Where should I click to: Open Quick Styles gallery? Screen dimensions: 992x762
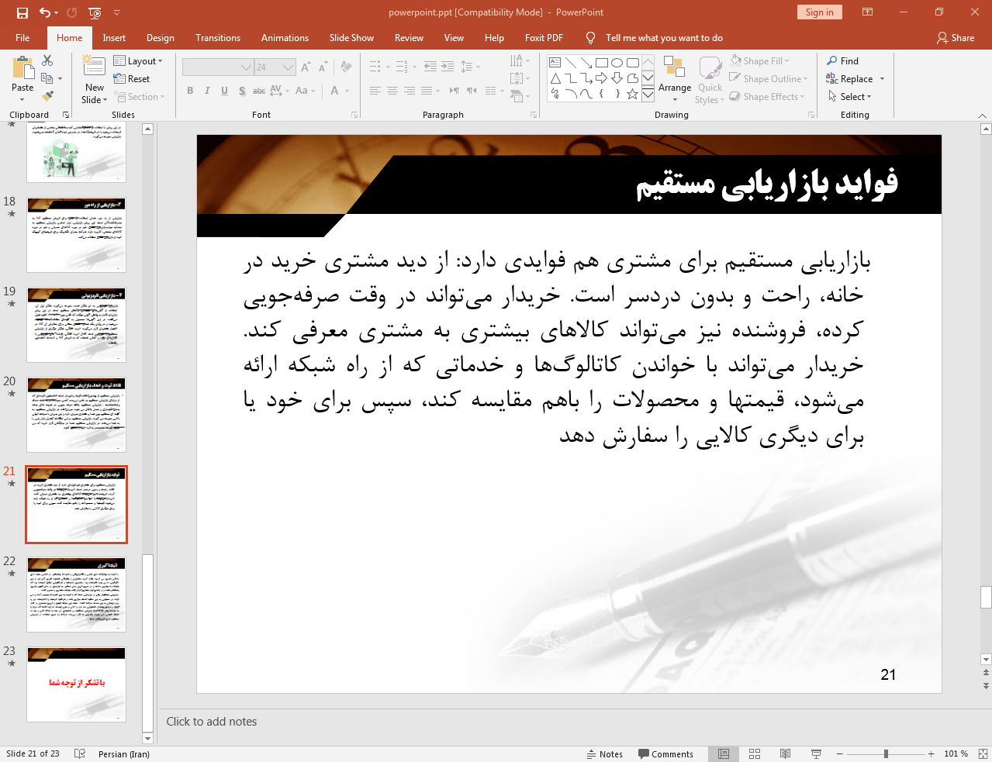709,80
